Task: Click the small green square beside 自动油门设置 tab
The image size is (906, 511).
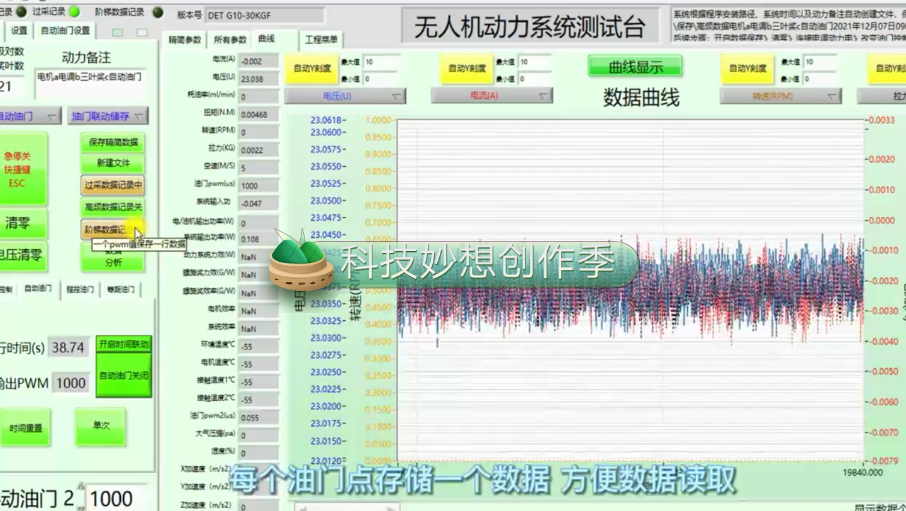Action: tap(117, 31)
